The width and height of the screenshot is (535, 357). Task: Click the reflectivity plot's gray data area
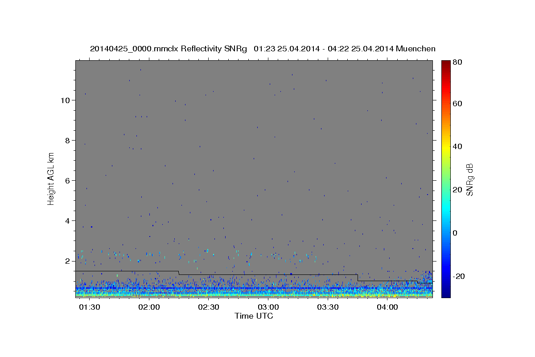(x=254, y=179)
